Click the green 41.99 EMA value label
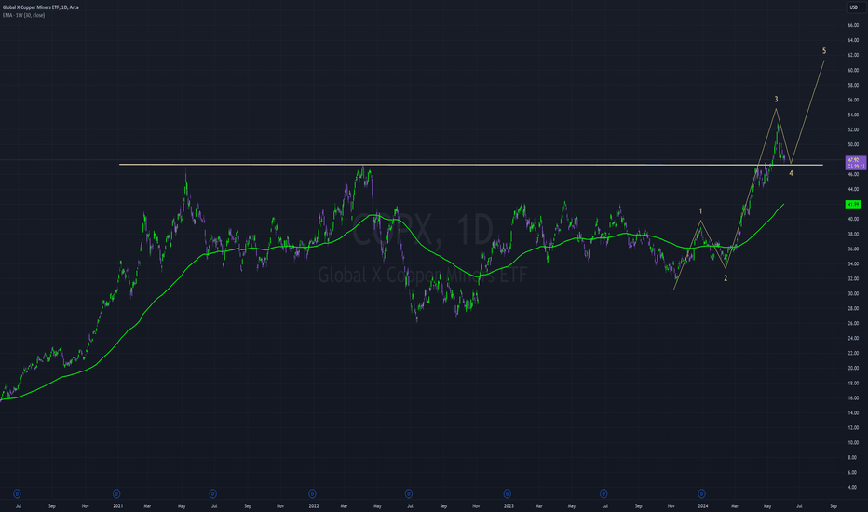 pyautogui.click(x=853, y=204)
